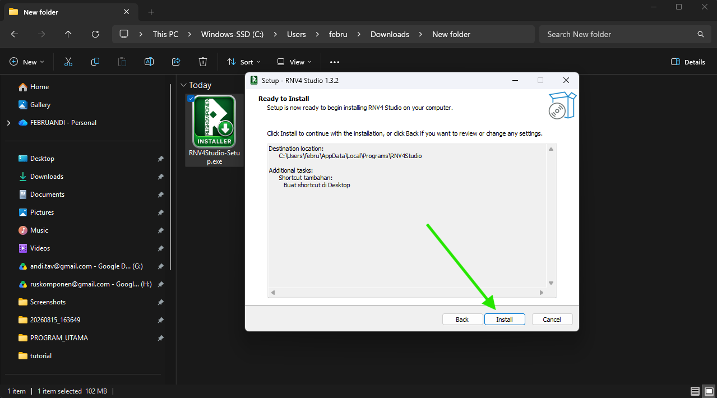Click the Delete trash icon
Viewport: 717px width, 398px height.
[x=203, y=62]
